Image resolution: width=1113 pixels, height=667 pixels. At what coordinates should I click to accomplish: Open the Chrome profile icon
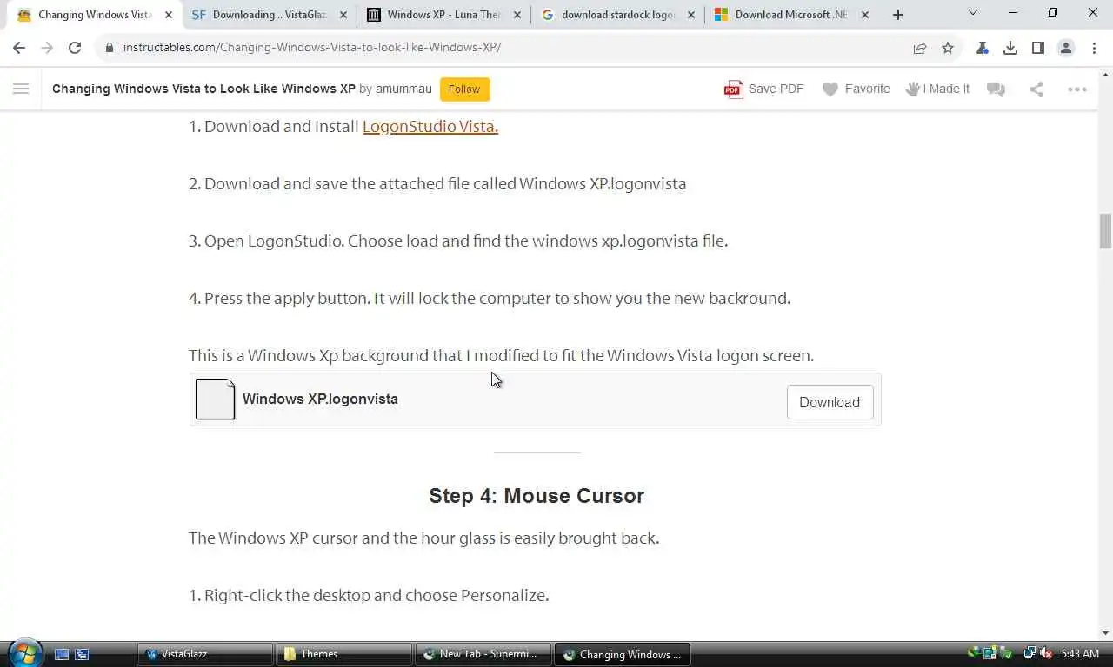(x=1066, y=48)
